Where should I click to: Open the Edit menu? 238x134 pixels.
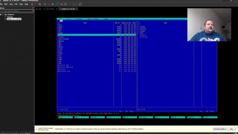6,4
